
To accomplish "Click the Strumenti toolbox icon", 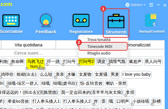I will coord(116,21).
